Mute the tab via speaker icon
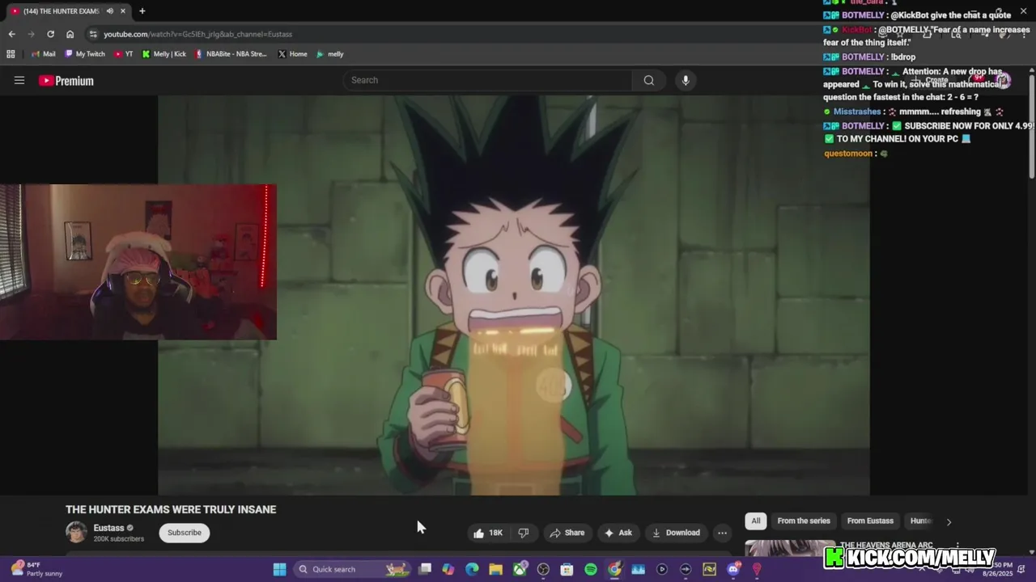The width and height of the screenshot is (1036, 582). [109, 11]
